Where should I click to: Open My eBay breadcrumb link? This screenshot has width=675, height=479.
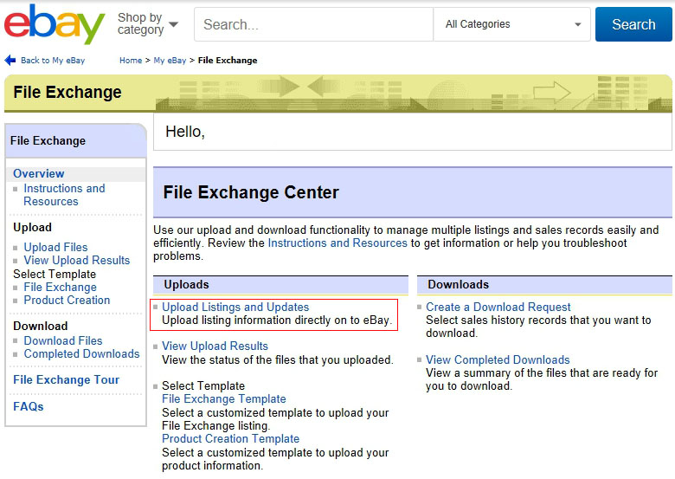point(170,61)
